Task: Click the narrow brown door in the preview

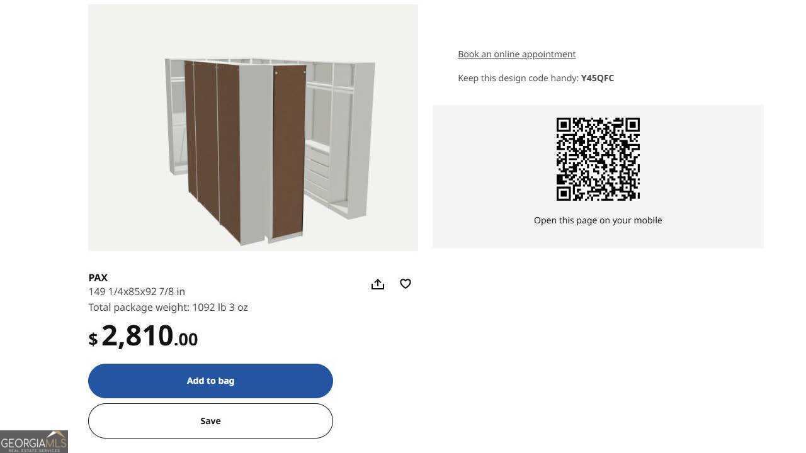Action: [288, 151]
